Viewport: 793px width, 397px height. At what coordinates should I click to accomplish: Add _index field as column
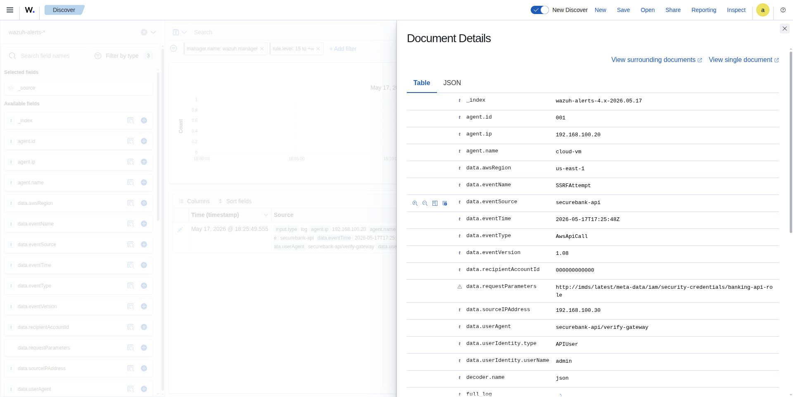144,121
